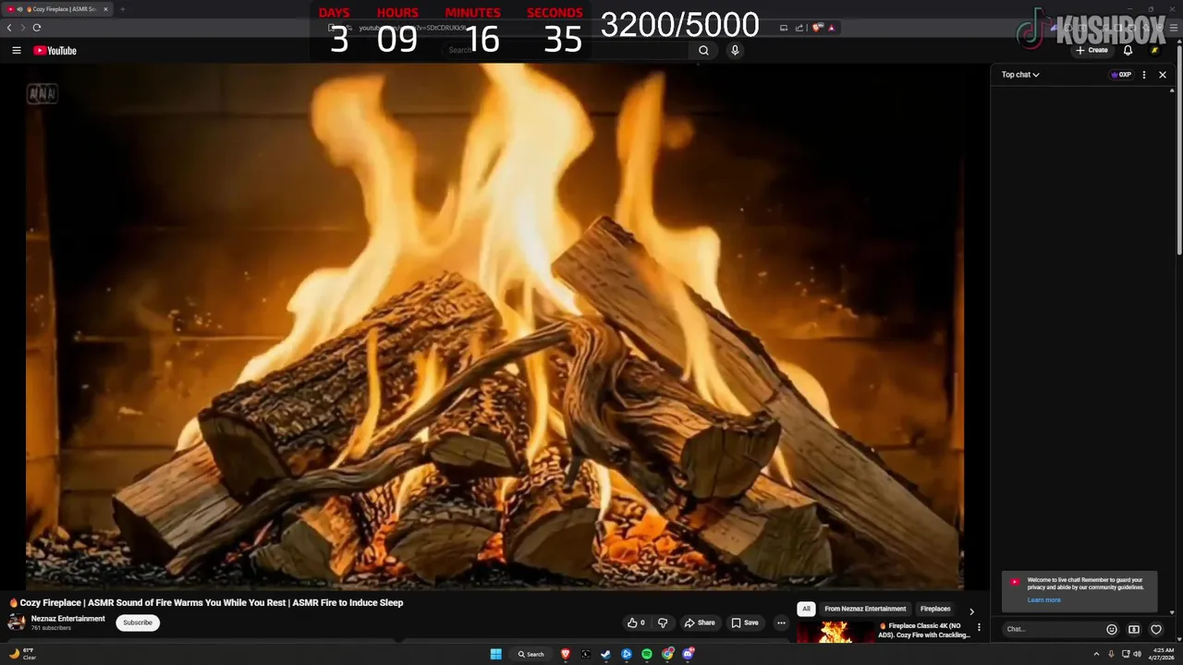Close the live chat panel
The image size is (1183, 665).
tap(1163, 75)
